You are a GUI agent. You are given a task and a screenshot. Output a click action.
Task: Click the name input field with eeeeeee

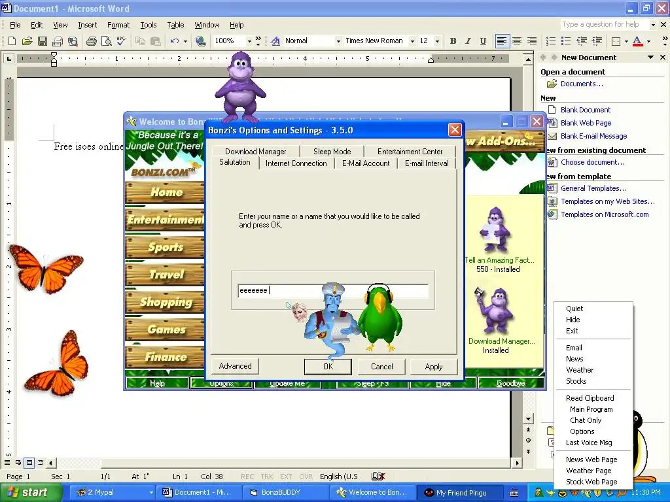(333, 291)
